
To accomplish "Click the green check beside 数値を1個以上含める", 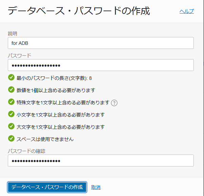I will coord(11,90).
